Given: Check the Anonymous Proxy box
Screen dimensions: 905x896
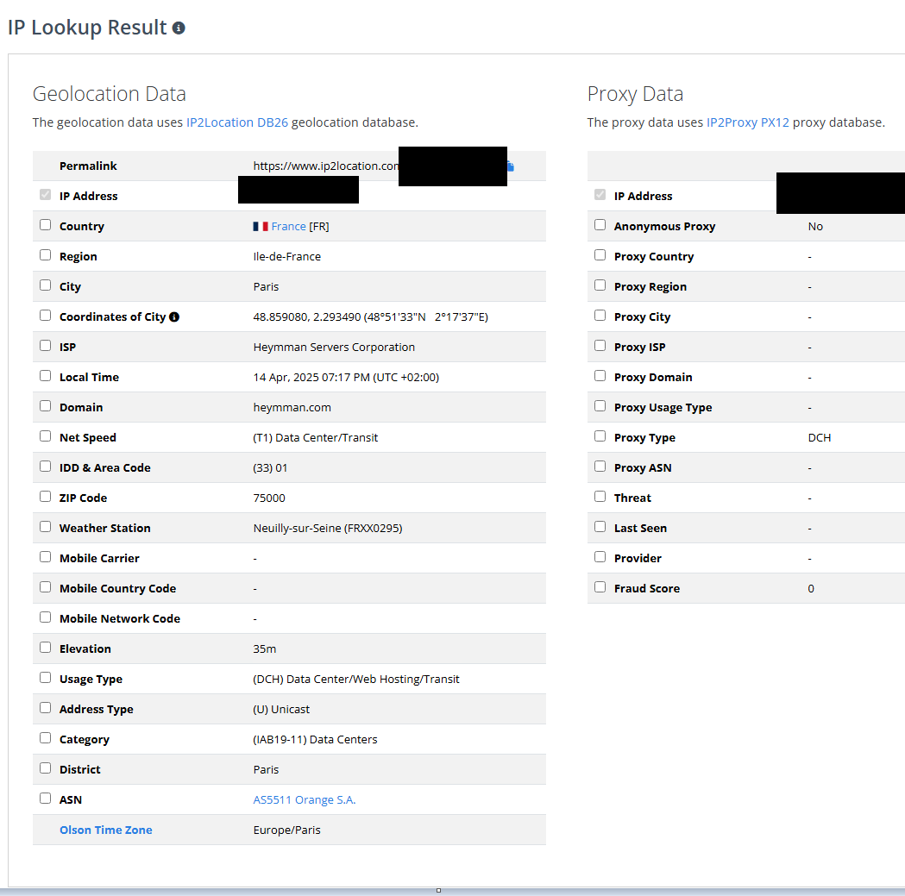Looking at the screenshot, I should coord(600,225).
